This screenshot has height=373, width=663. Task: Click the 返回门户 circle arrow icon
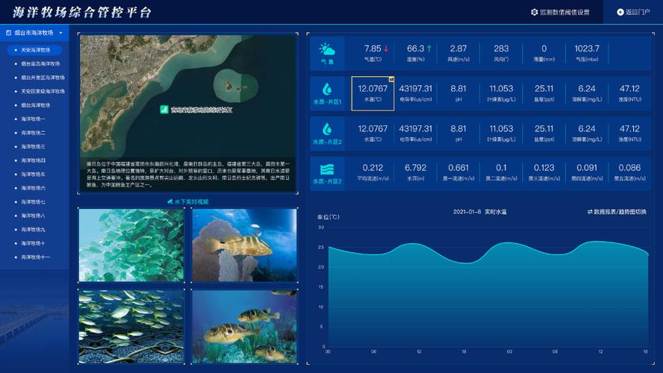pos(620,12)
